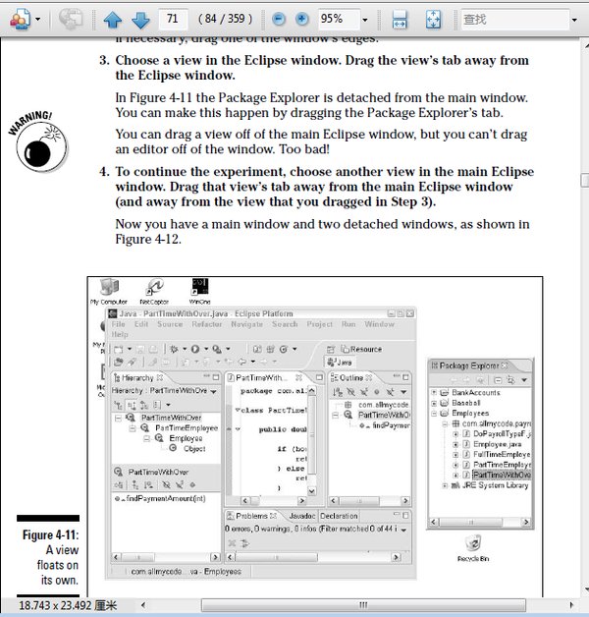Select the fit width page icon
The width and height of the screenshot is (589, 617).
tap(400, 20)
